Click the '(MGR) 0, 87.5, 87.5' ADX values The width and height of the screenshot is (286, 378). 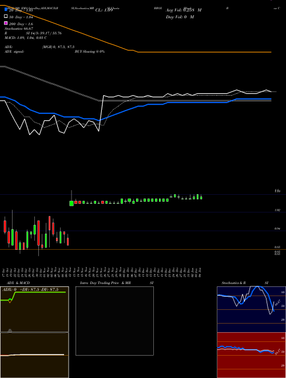[x=58, y=47]
